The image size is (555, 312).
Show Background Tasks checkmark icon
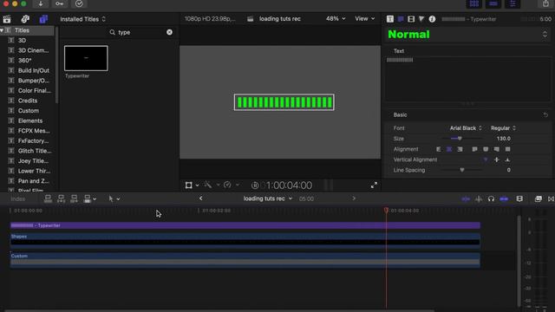(x=79, y=3)
